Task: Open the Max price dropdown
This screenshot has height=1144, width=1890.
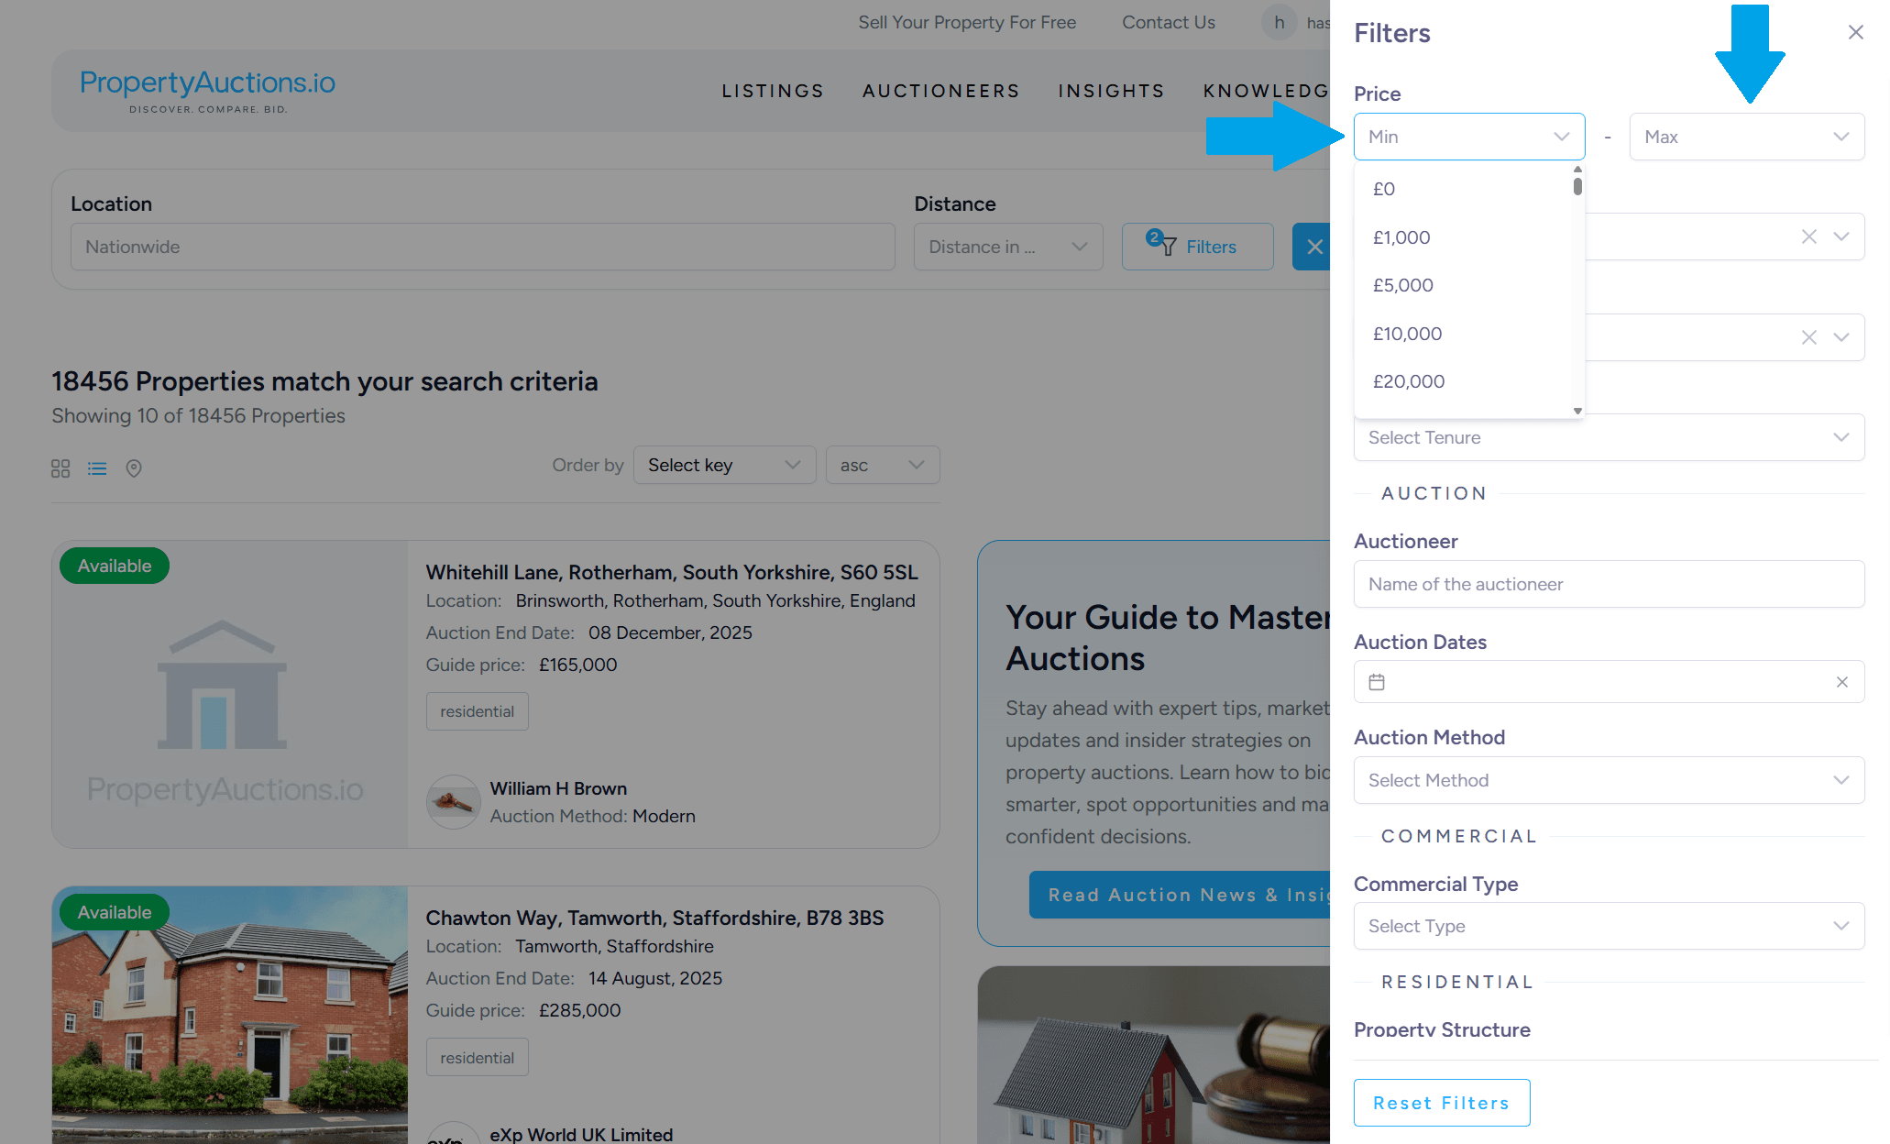Action: pyautogui.click(x=1746, y=137)
